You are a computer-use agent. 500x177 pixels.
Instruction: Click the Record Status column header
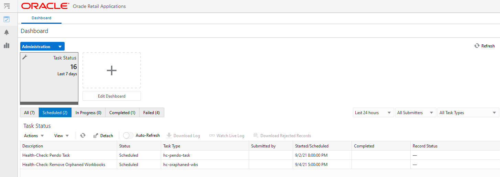coord(455,146)
